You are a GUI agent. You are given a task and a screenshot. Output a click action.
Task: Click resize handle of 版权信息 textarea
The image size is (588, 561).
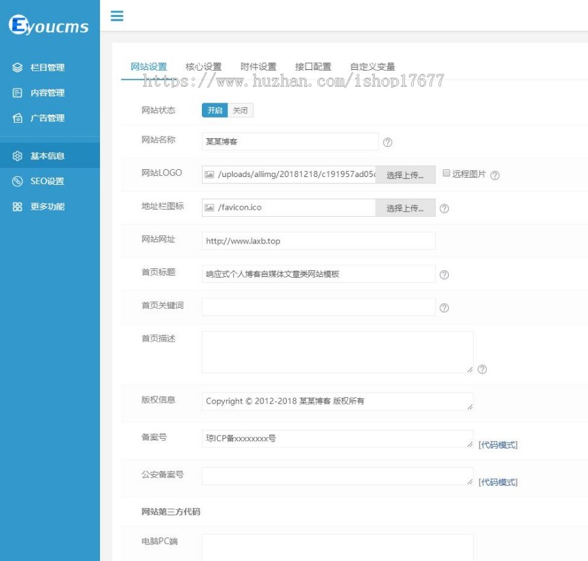470,407
